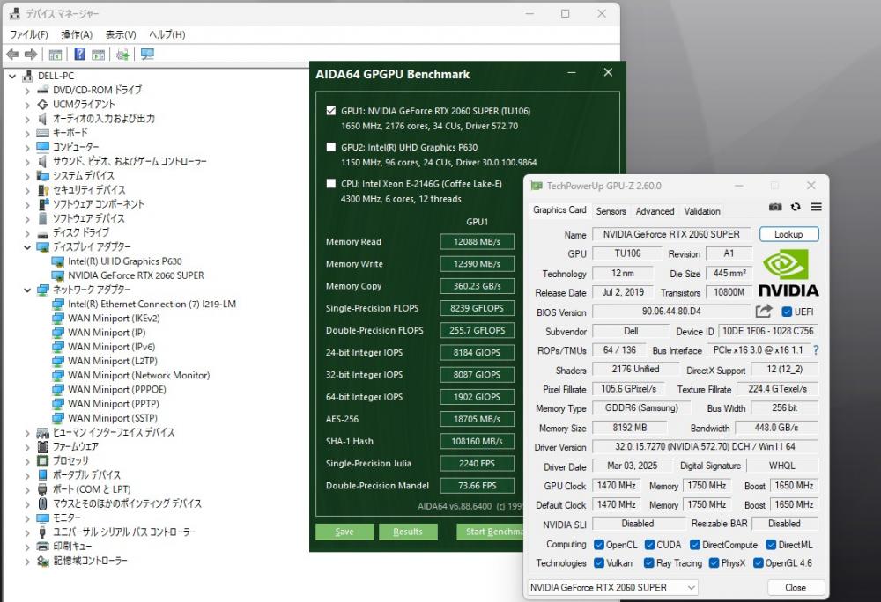Image resolution: width=881 pixels, height=602 pixels.
Task: Open the File (F) menu
Action: click(29, 35)
